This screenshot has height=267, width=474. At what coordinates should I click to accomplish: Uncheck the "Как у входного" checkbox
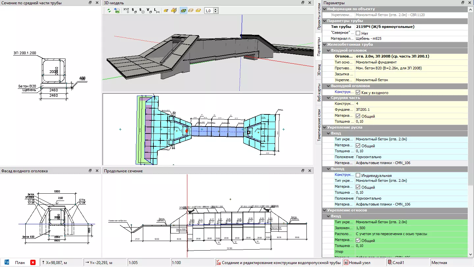[x=358, y=92]
